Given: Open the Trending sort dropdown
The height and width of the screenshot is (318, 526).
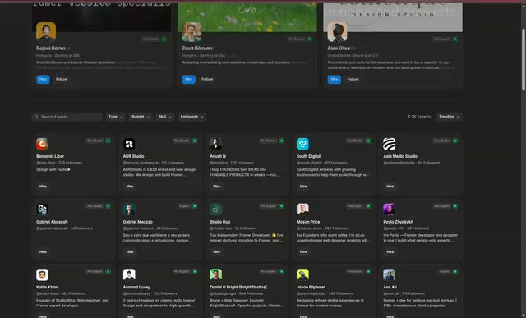Looking at the screenshot, I should click(x=449, y=117).
